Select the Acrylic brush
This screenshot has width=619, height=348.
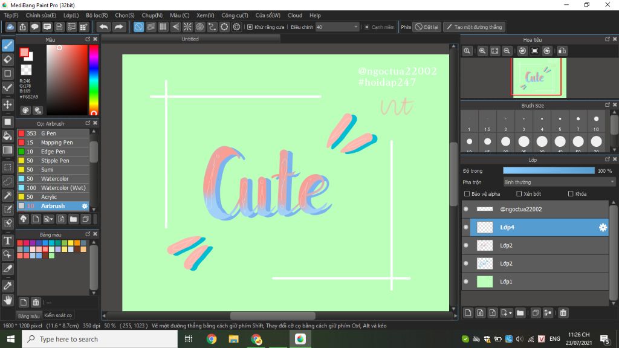tap(53, 197)
